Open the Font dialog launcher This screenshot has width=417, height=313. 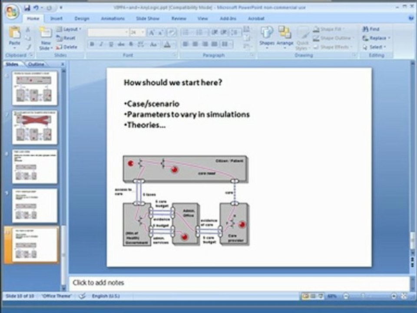tap(175, 55)
